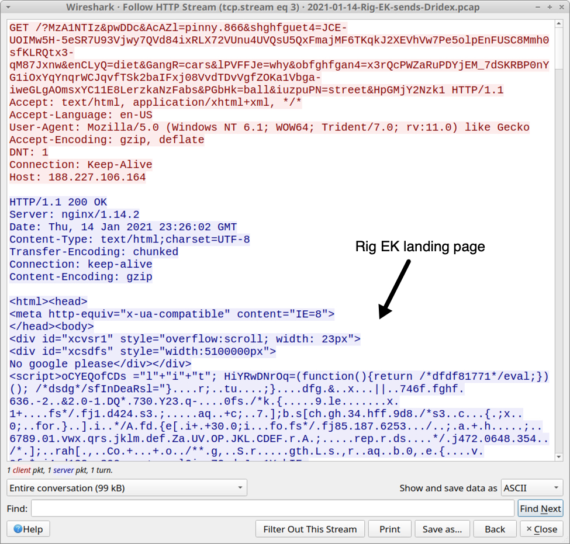Click the meta http-equiv line
570x544 pixels.
pyautogui.click(x=172, y=314)
